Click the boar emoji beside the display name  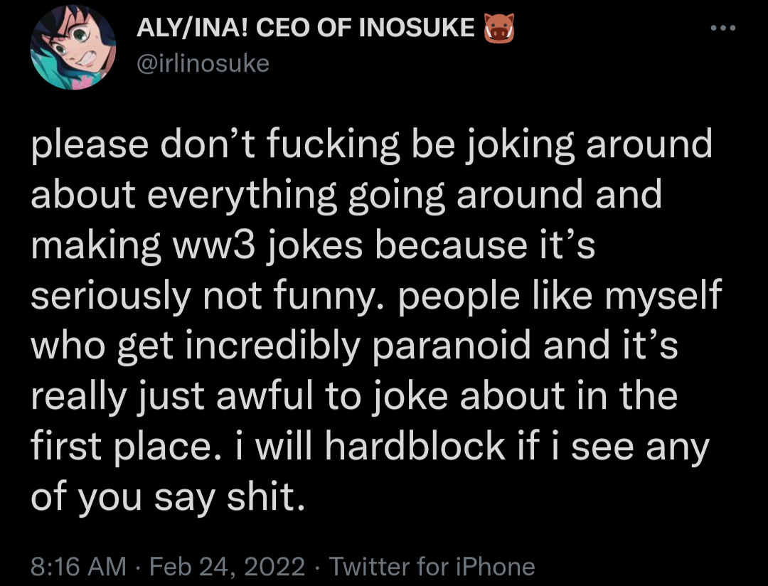point(498,28)
